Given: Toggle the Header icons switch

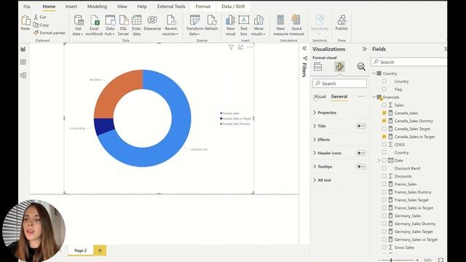Looking at the screenshot, I should click(x=361, y=153).
